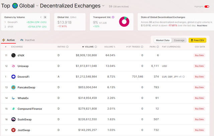Open the Uniswap exchange link
Screen dimensions: 214x136
point(23,66)
